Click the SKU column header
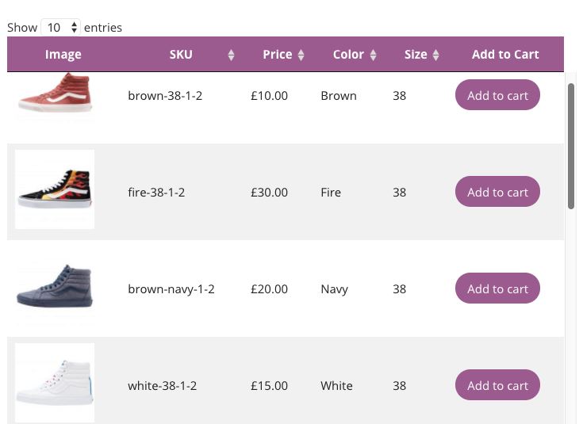This screenshot has height=424, width=583. point(181,55)
